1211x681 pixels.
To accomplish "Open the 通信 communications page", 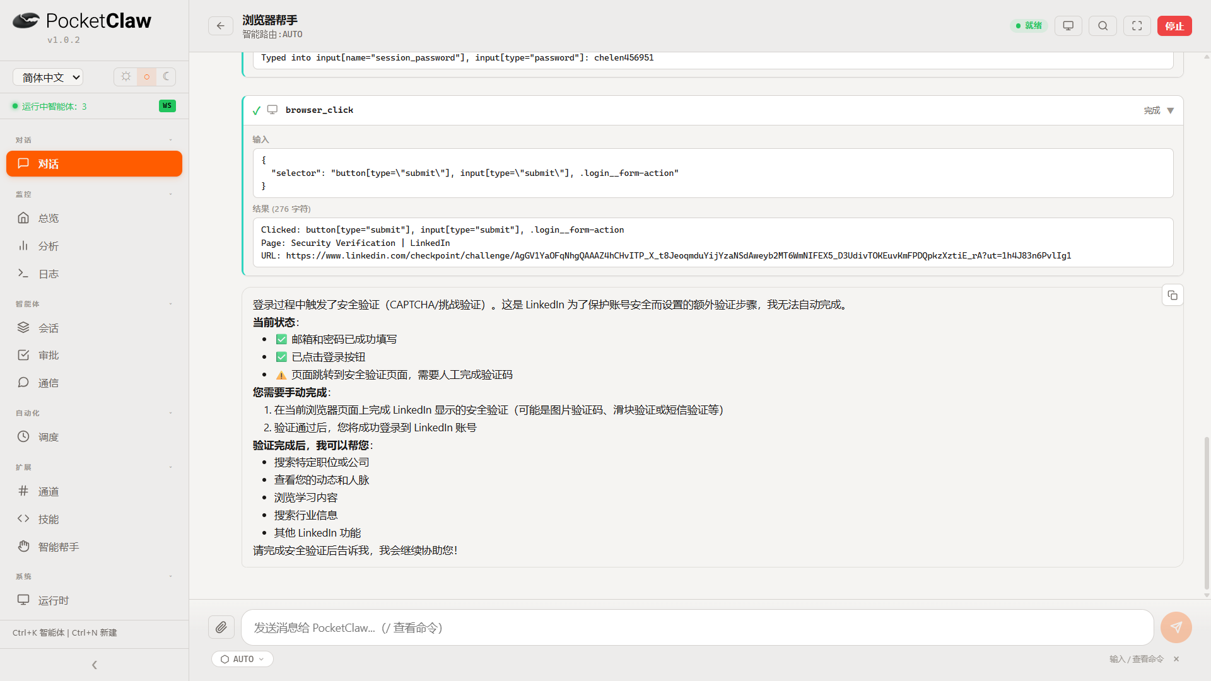I will 94,383.
